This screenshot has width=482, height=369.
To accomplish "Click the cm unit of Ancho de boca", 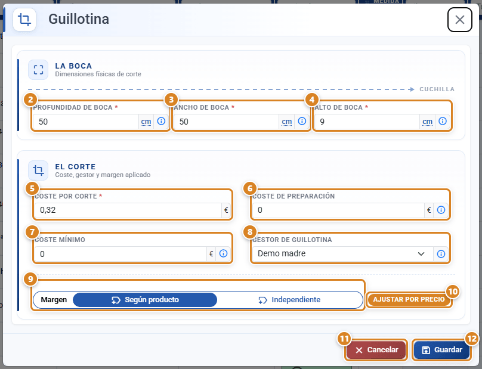I will tap(287, 122).
